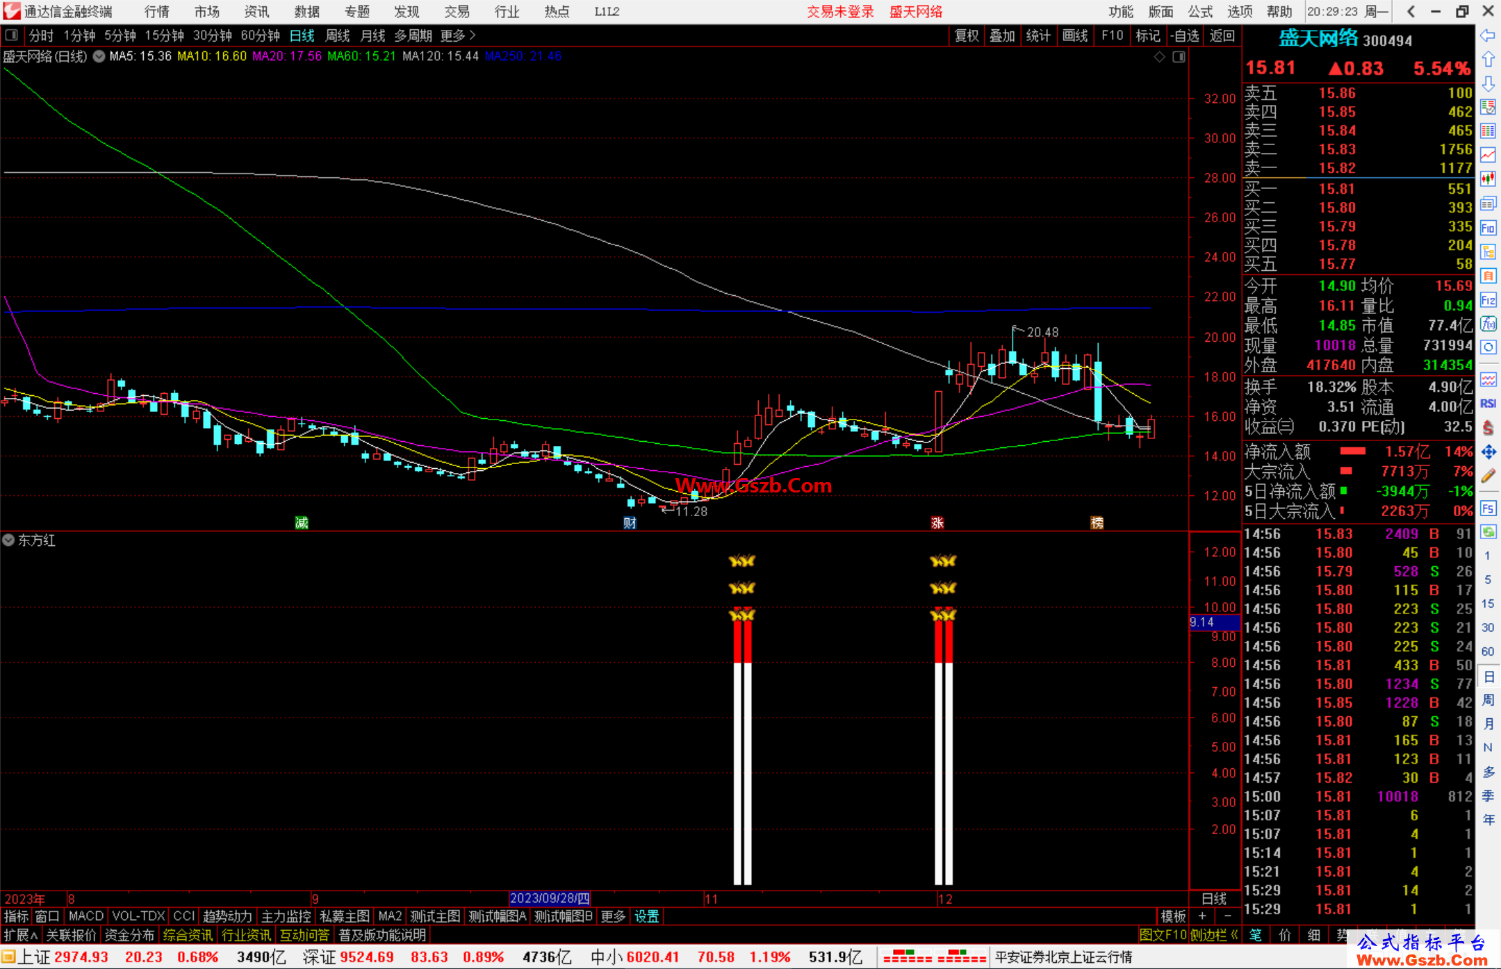Click the − zoom-out chart button
Image resolution: width=1501 pixels, height=969 pixels.
(x=1227, y=916)
